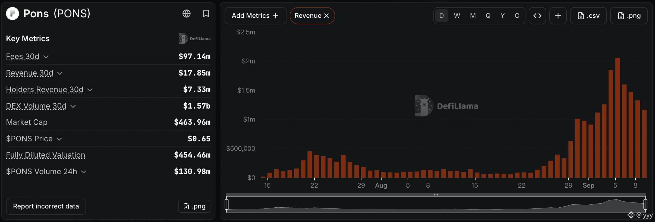The height and width of the screenshot is (222, 655).
Task: Select Quarterly interval Q
Action: (x=488, y=16)
